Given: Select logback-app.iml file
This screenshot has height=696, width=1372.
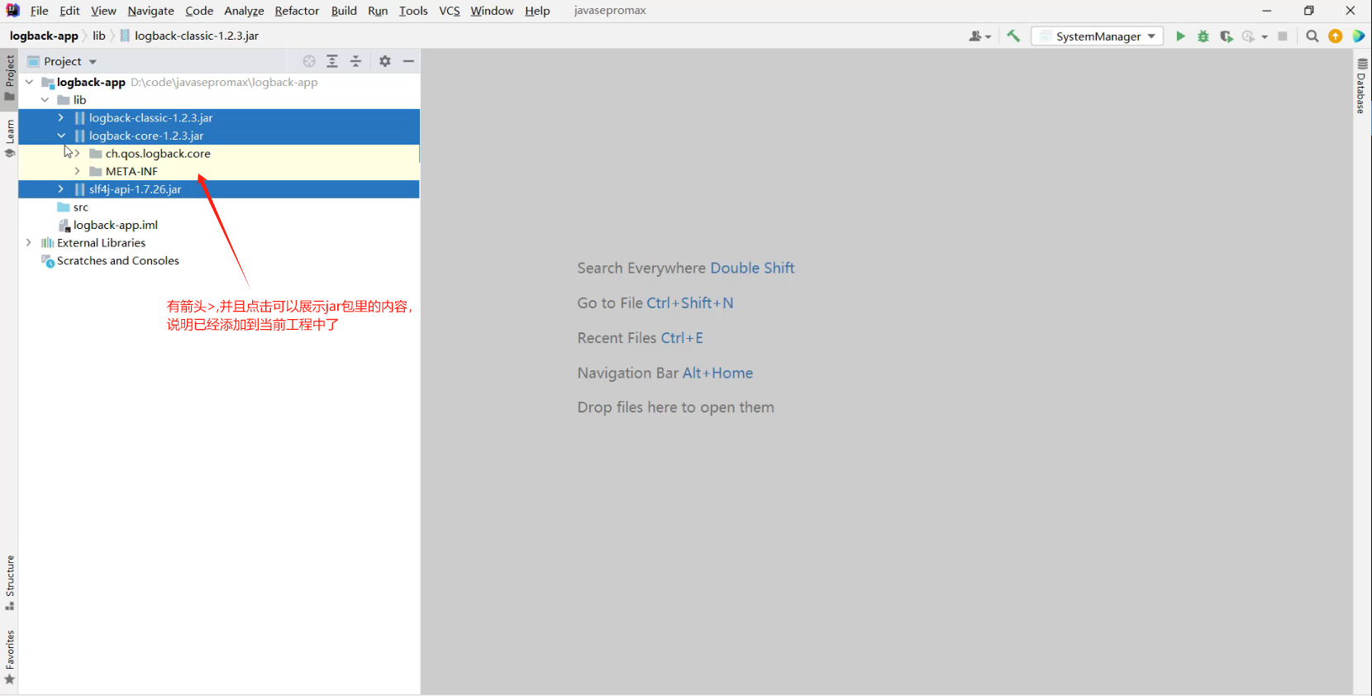Looking at the screenshot, I should [x=115, y=225].
